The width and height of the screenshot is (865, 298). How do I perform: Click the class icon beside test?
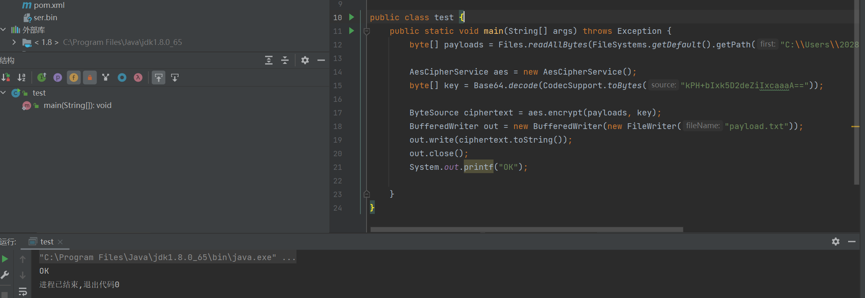16,93
